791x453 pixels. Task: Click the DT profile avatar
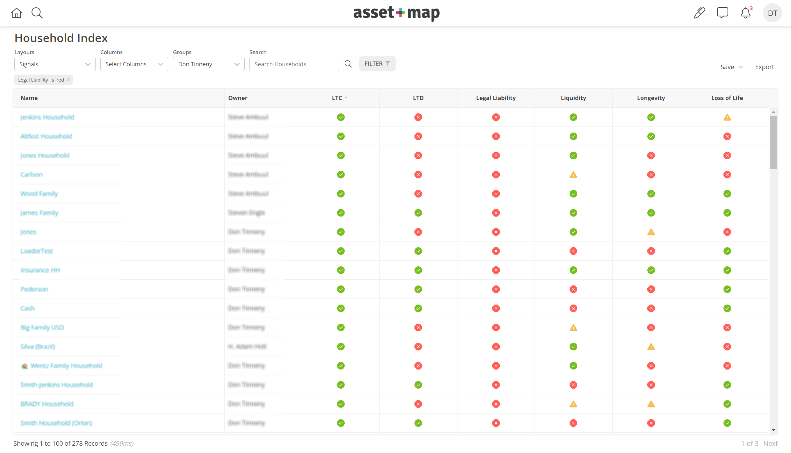pyautogui.click(x=773, y=13)
